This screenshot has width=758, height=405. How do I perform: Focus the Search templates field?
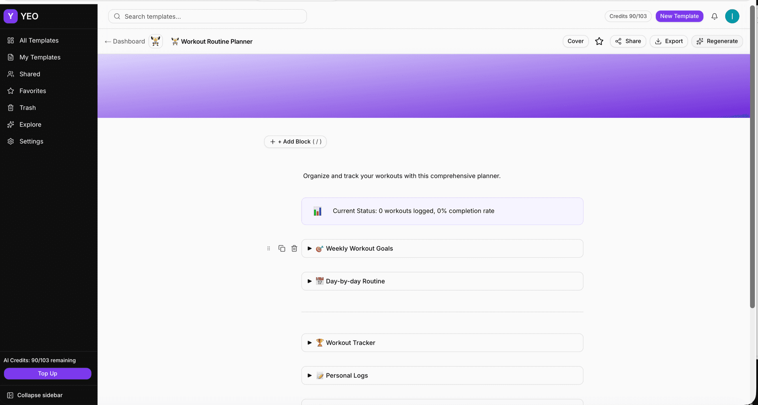click(x=207, y=16)
